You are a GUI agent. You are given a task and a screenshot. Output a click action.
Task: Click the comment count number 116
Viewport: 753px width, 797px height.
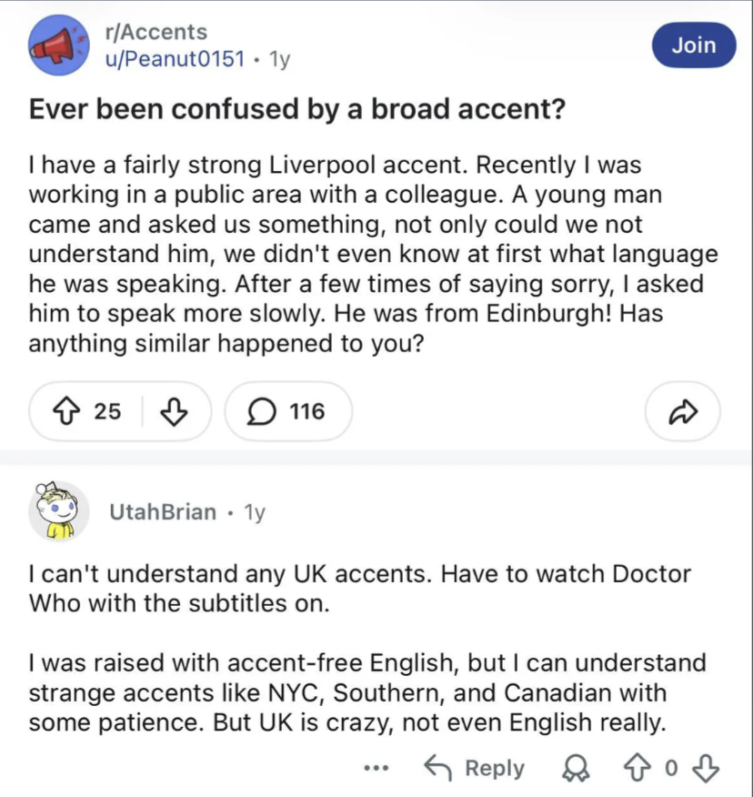(x=306, y=412)
